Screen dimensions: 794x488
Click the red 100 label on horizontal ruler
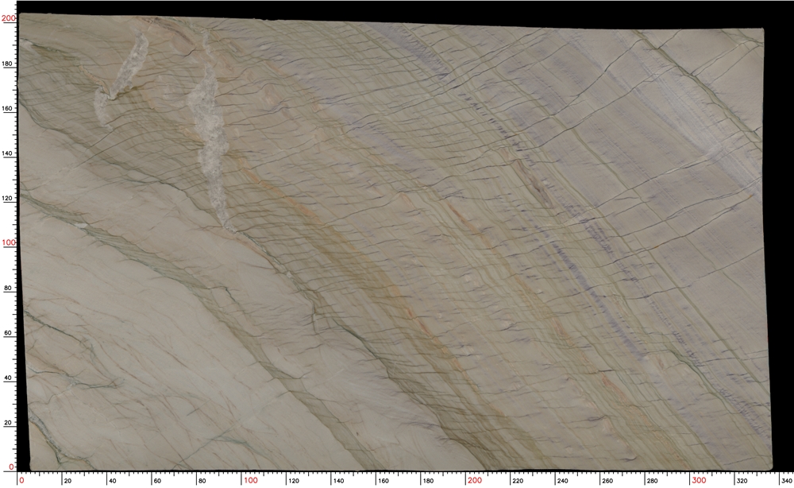pyautogui.click(x=251, y=480)
